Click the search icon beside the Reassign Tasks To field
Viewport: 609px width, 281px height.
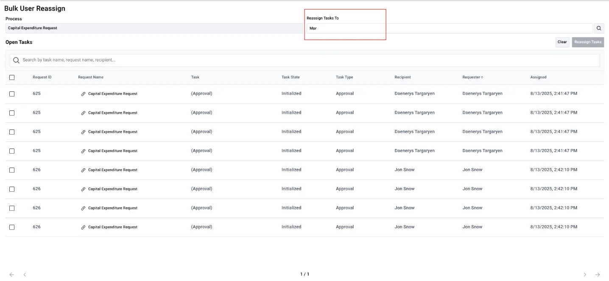click(x=598, y=28)
